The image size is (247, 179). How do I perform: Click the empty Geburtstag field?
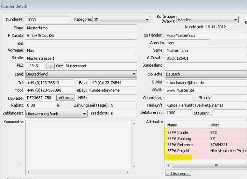point(178,98)
